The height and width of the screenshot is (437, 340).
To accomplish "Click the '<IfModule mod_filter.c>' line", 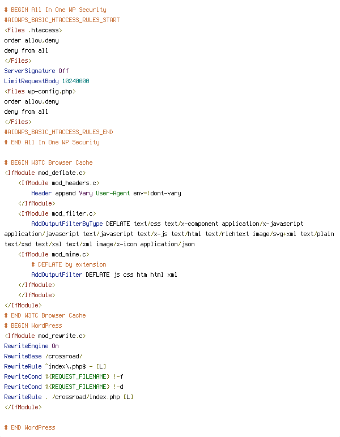I will point(57,213).
